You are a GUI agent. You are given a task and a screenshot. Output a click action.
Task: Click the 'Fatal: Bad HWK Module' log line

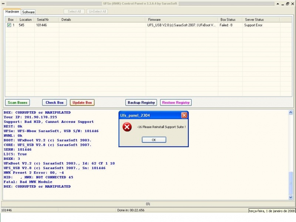28,182
